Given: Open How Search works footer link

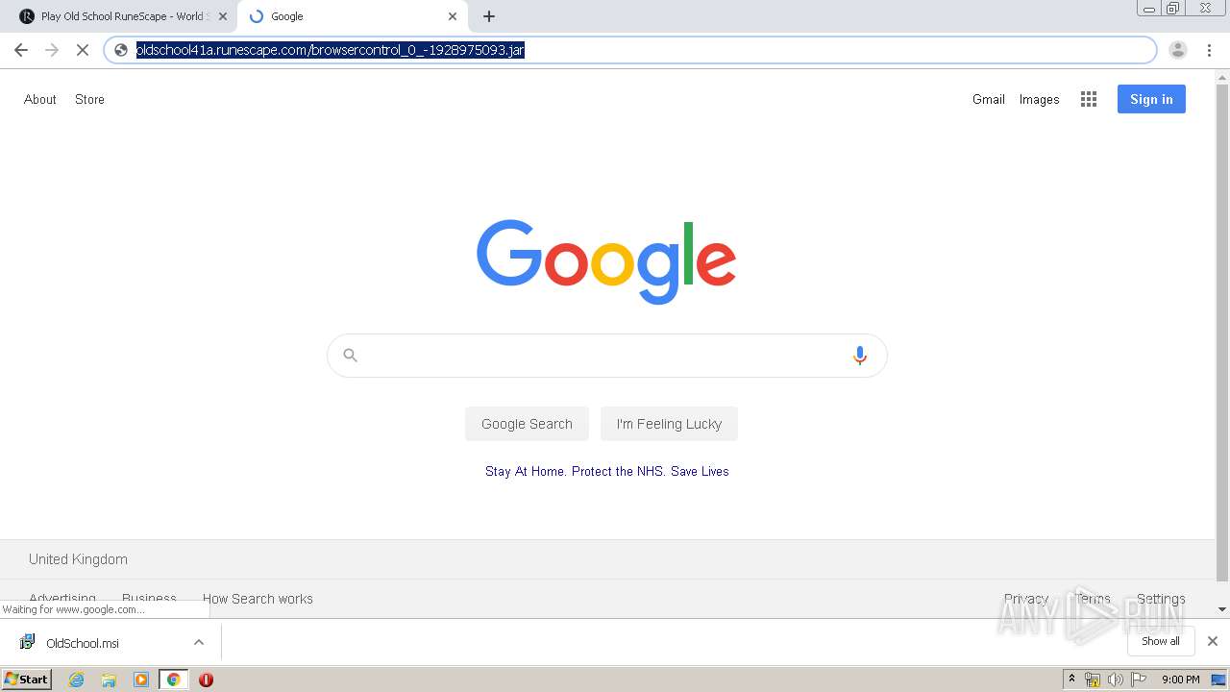Looking at the screenshot, I should 258,599.
